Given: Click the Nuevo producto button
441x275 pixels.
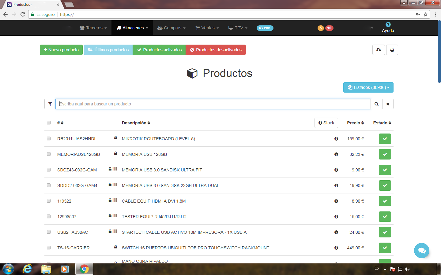Looking at the screenshot, I should (61, 50).
